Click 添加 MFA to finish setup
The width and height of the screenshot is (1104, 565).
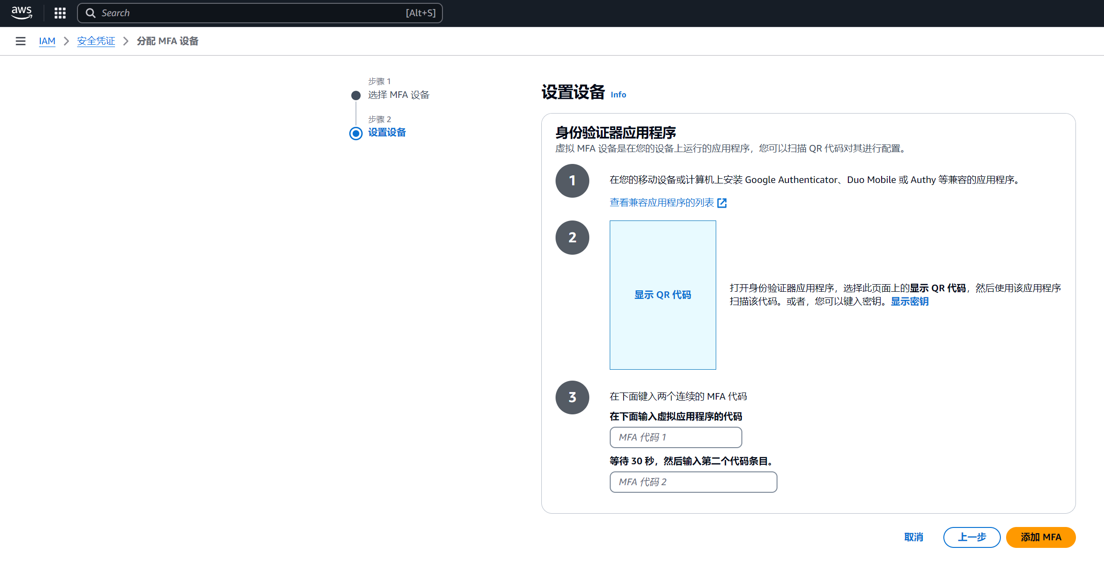tap(1041, 537)
